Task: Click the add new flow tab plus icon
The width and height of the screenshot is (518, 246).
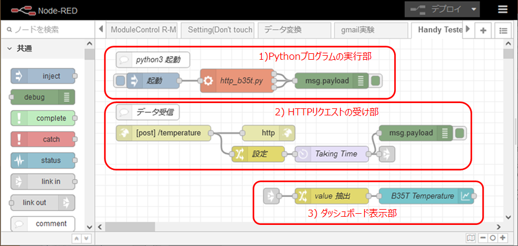Action: 483,30
